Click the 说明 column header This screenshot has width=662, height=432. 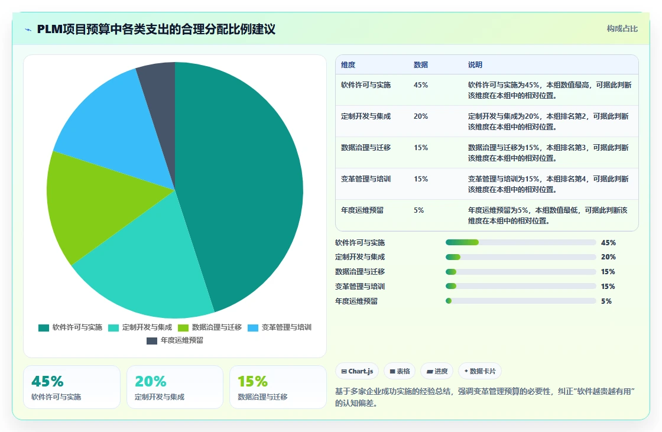click(x=475, y=65)
